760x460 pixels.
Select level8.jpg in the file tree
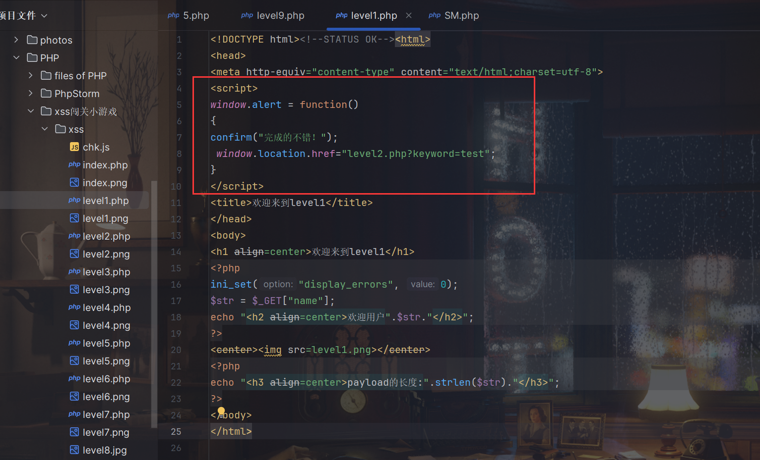click(x=104, y=450)
